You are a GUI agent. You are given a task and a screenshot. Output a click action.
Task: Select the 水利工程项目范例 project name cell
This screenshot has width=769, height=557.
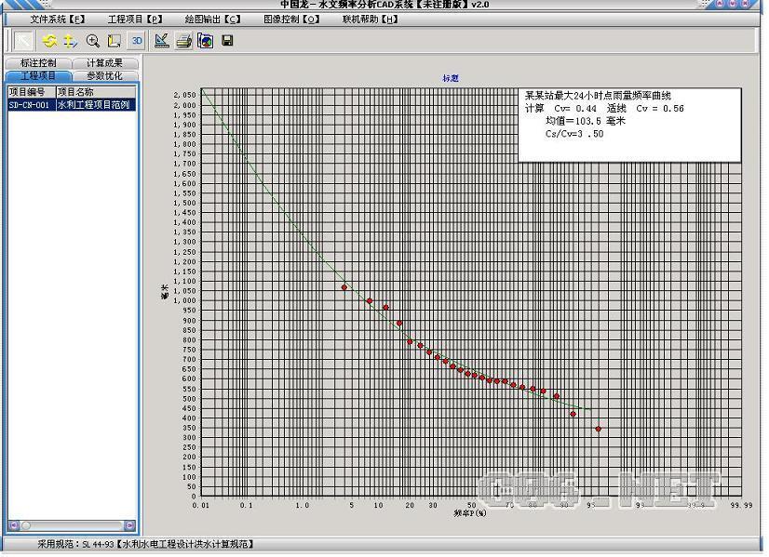click(96, 105)
